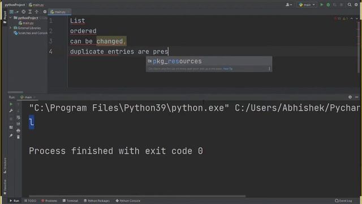Screen dimensions: 362x204
Task: Collapse the pythonProject tree node
Action: tap(10, 18)
